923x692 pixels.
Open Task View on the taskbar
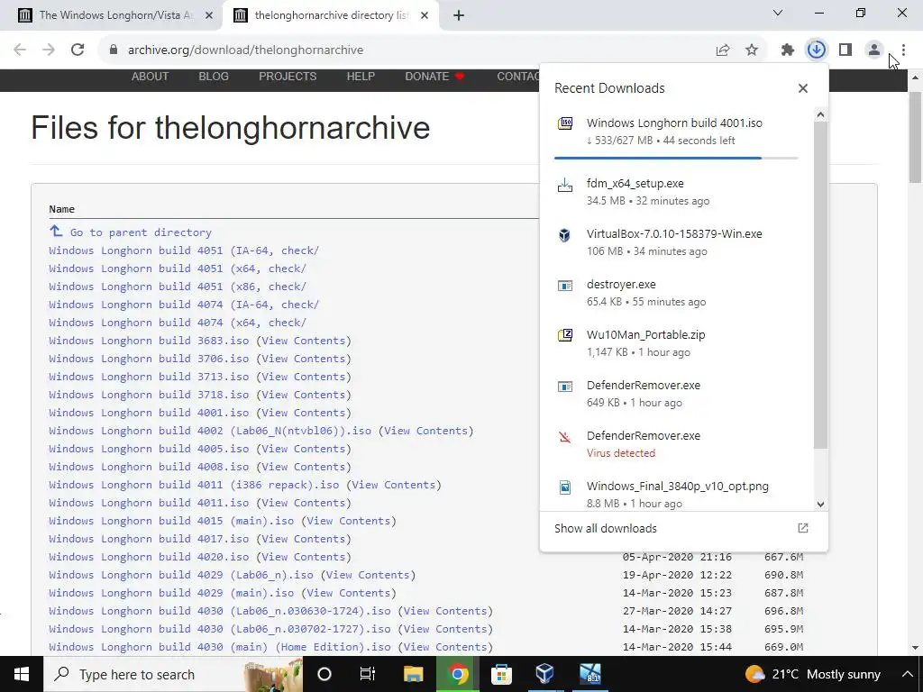[368, 674]
